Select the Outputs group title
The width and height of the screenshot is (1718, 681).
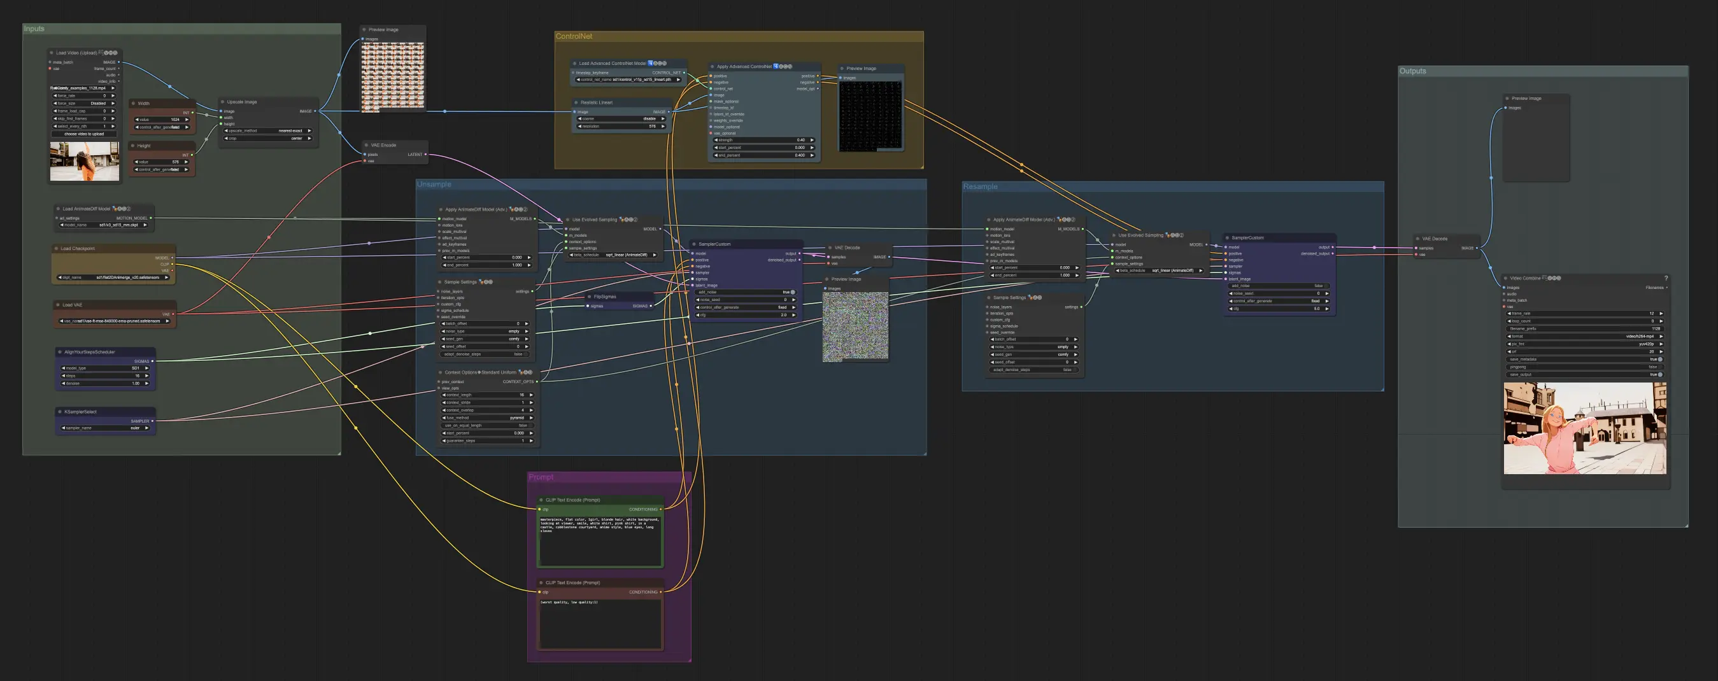coord(1412,71)
